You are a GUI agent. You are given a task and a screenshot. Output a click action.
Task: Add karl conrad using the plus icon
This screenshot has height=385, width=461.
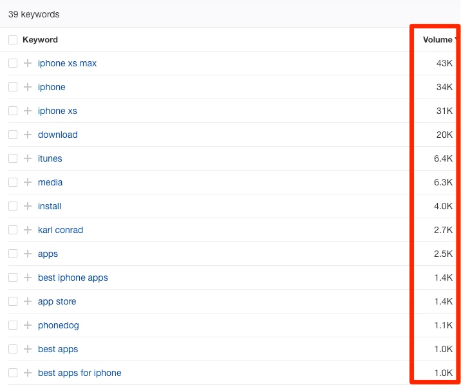28,230
